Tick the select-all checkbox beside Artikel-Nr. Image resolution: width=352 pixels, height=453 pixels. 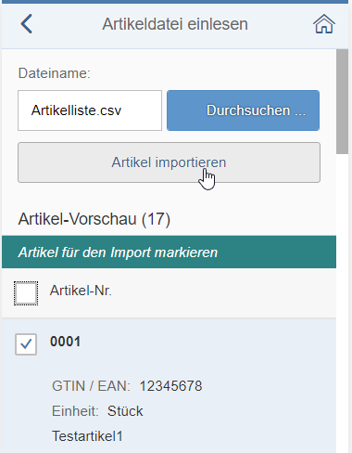pos(26,293)
